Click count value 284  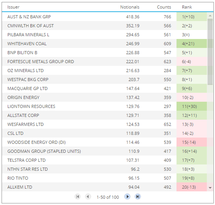(168, 71)
